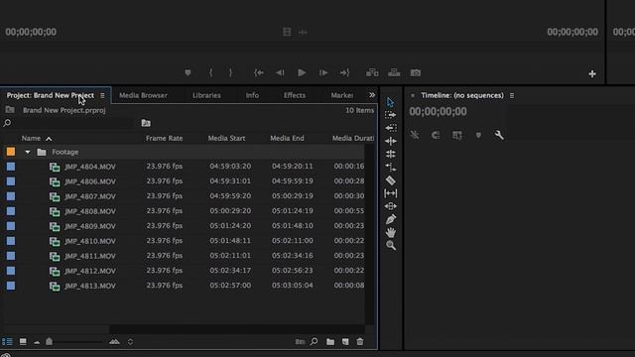Click the project search field
This screenshot has width=635, height=357.
tap(72, 123)
